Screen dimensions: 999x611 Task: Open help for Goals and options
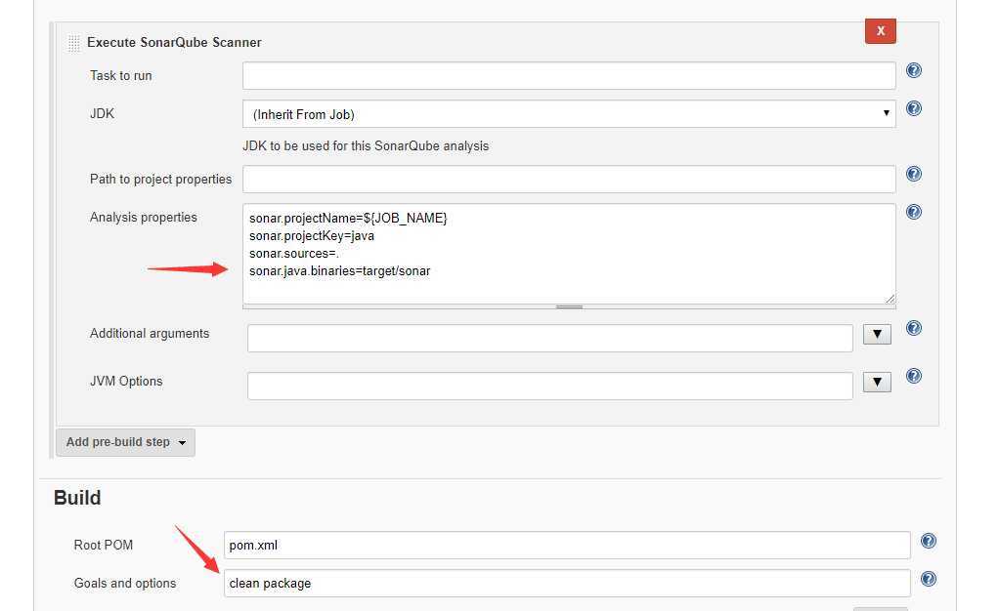(929, 579)
